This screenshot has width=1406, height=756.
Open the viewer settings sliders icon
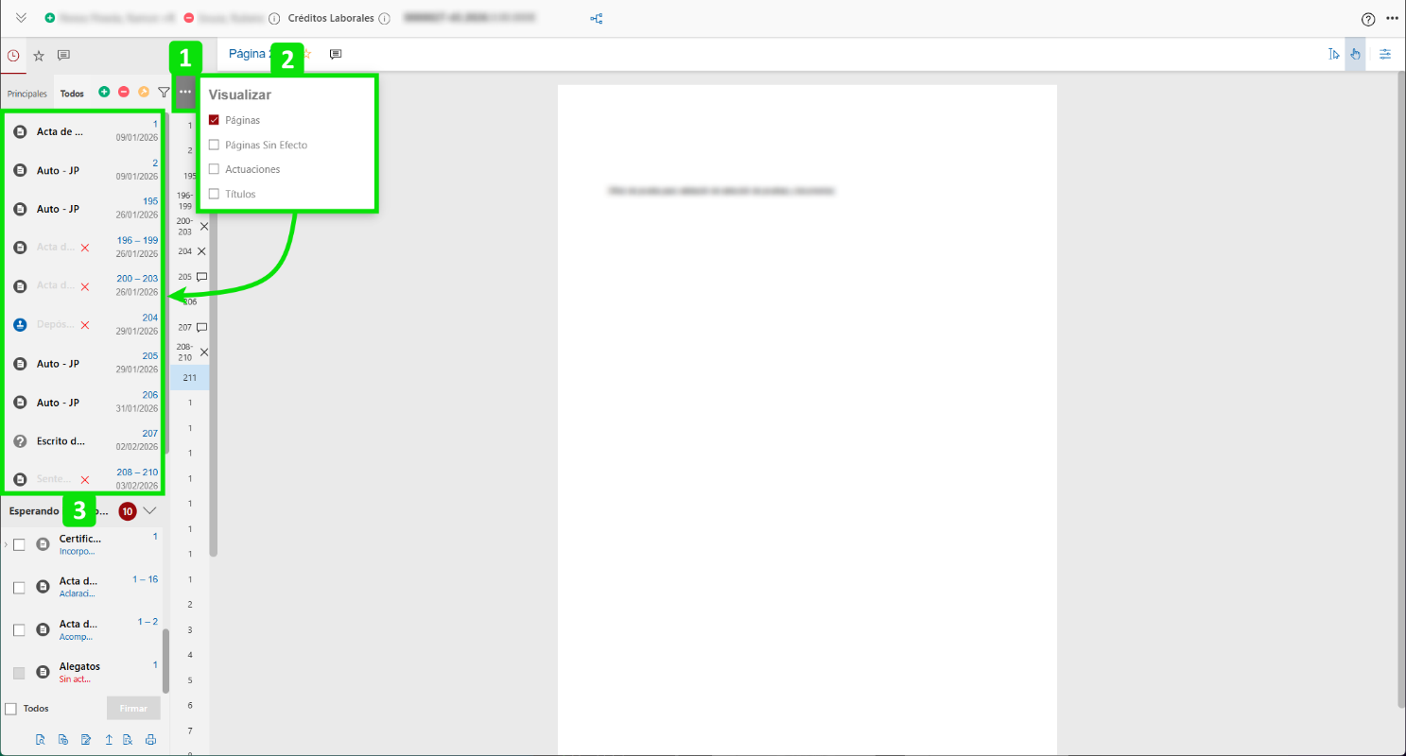[x=1385, y=55]
